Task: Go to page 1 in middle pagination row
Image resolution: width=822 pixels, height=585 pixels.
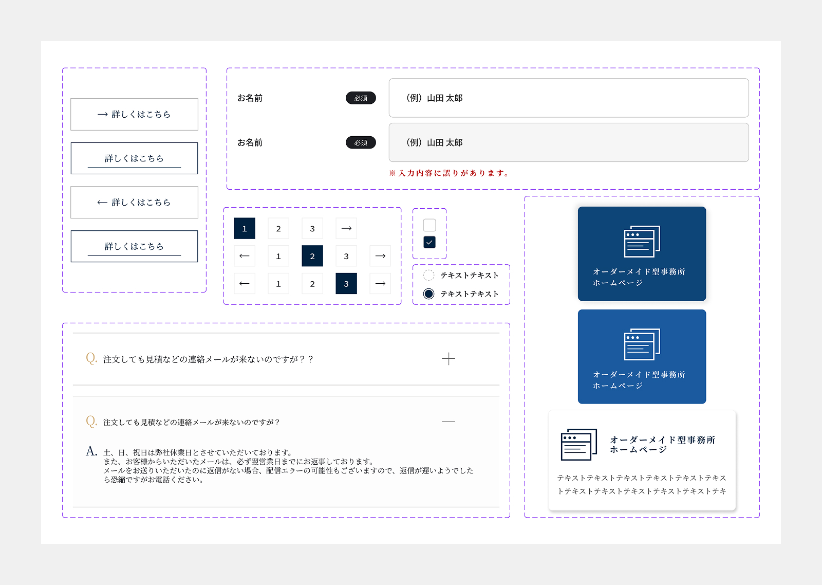Action: 278,256
